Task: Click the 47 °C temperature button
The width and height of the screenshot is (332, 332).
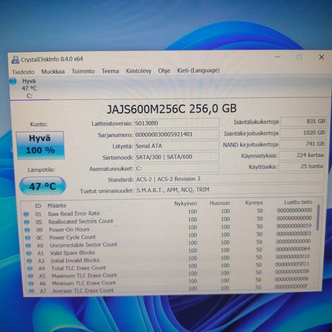Action: click(43, 186)
